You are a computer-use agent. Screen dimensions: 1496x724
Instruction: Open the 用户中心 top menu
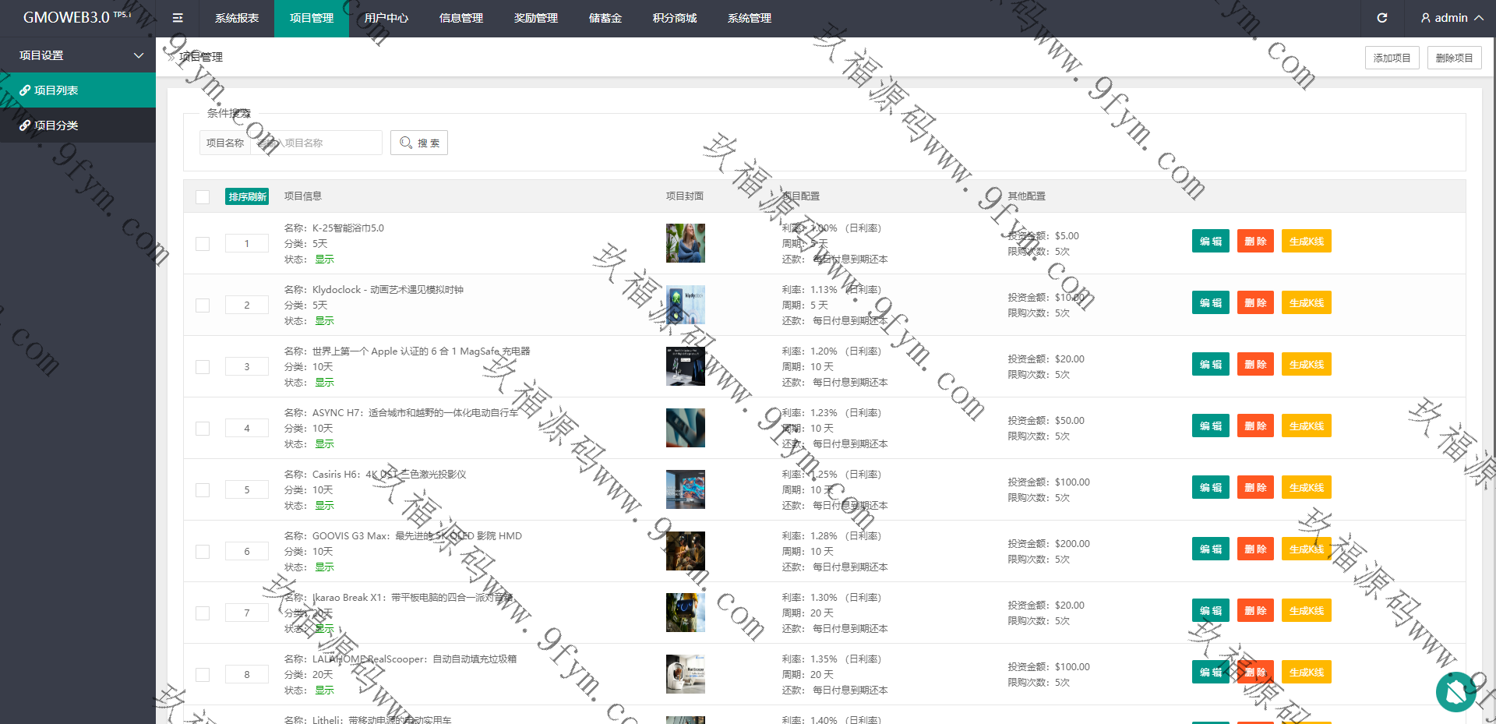386,18
